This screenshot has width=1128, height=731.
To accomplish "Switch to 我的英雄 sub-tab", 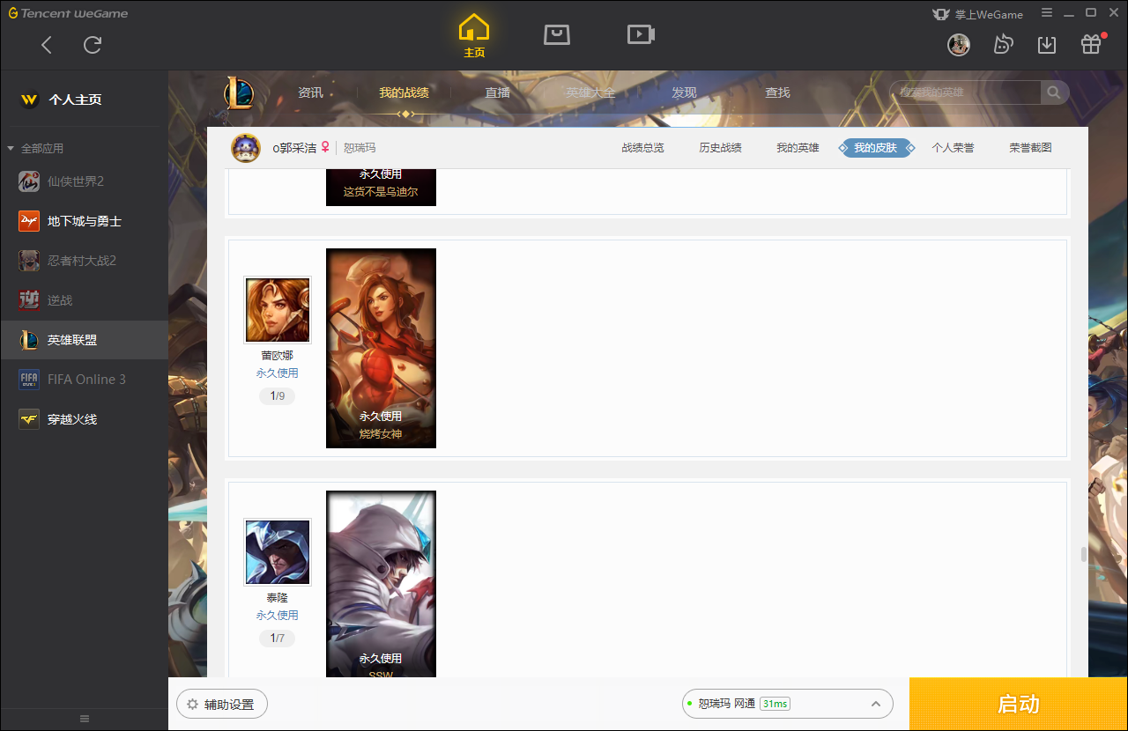I will click(x=798, y=148).
